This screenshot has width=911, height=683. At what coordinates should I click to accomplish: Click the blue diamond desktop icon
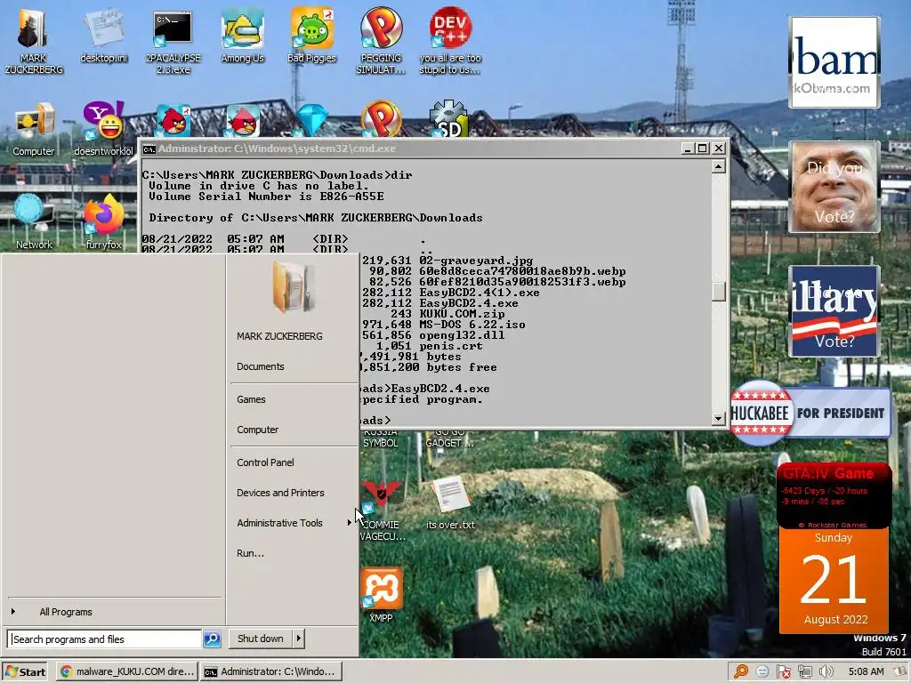click(312, 120)
